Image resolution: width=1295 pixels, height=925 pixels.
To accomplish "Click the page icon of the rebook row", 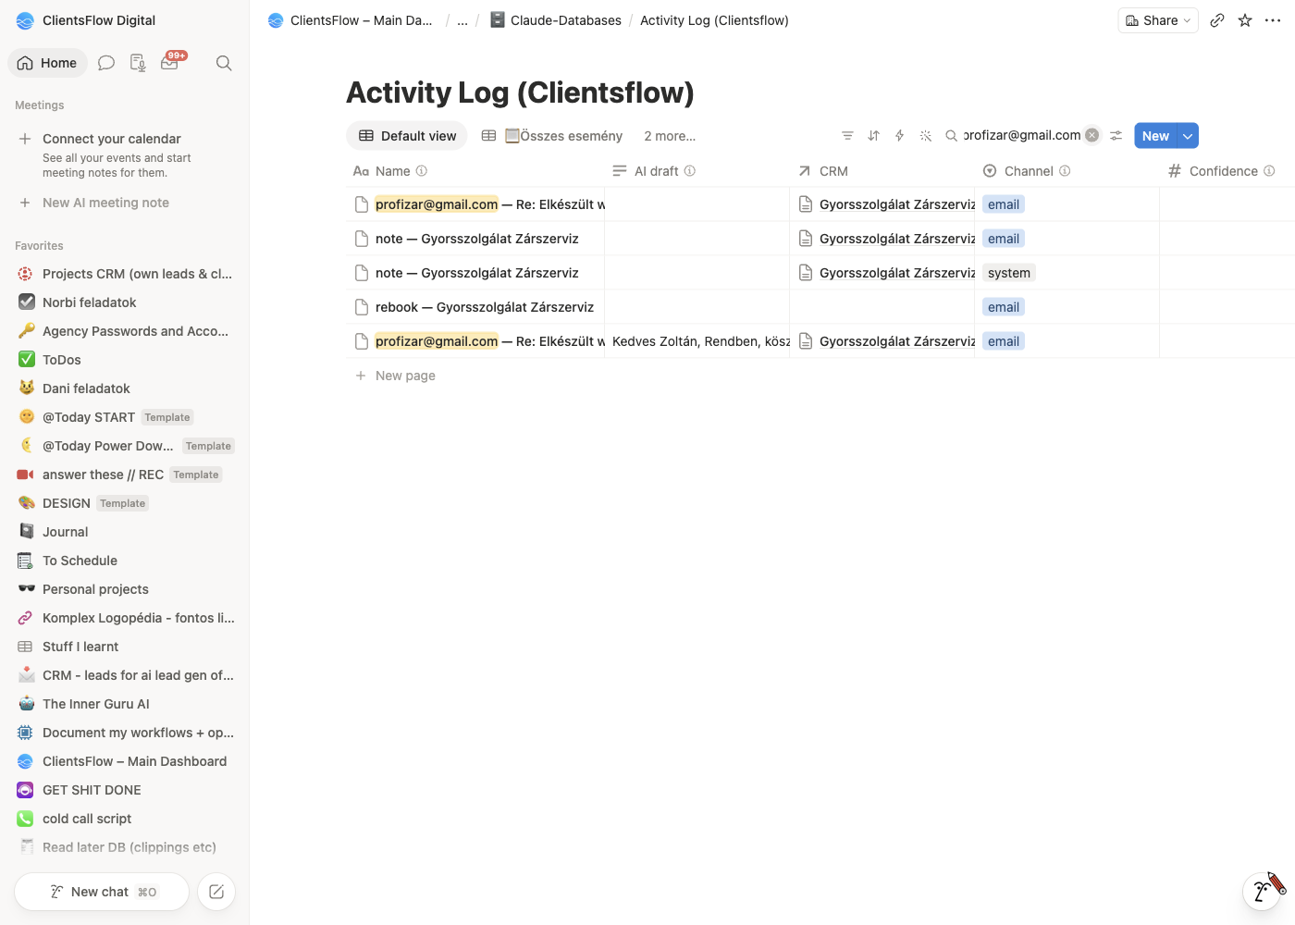I will [362, 307].
